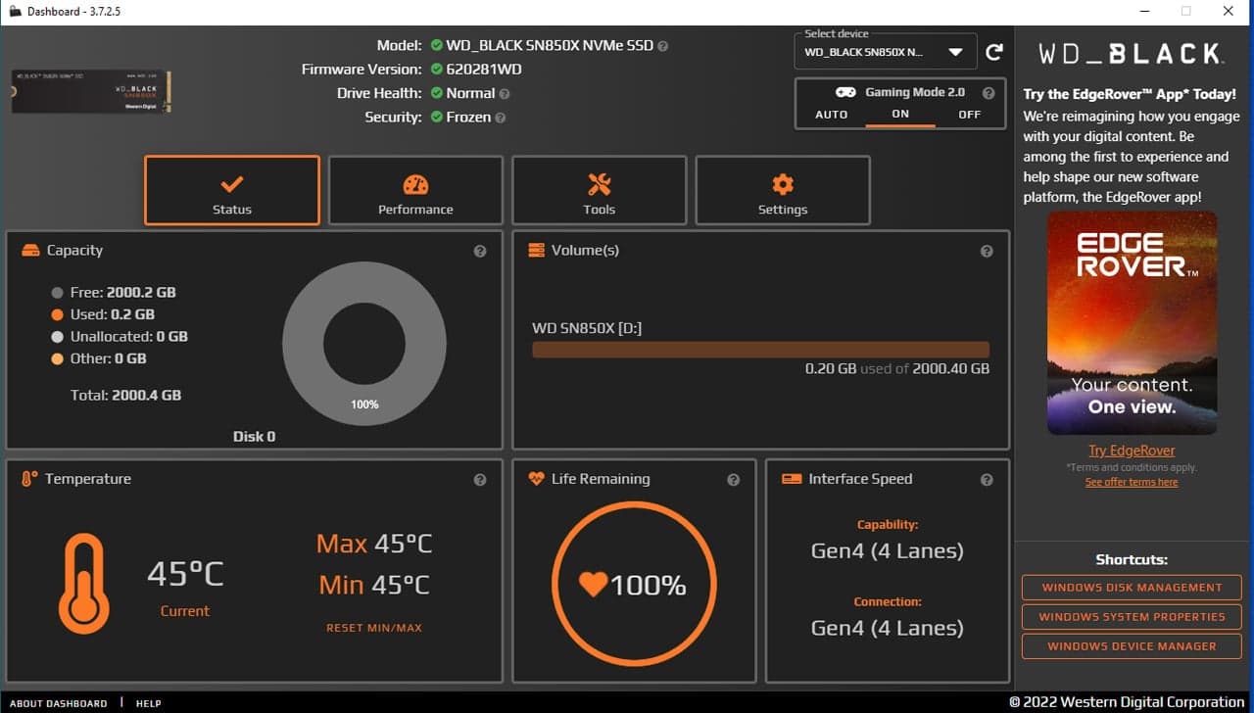This screenshot has height=713, width=1254.
Task: Minimize the Dashboard window
Action: [1145, 12]
